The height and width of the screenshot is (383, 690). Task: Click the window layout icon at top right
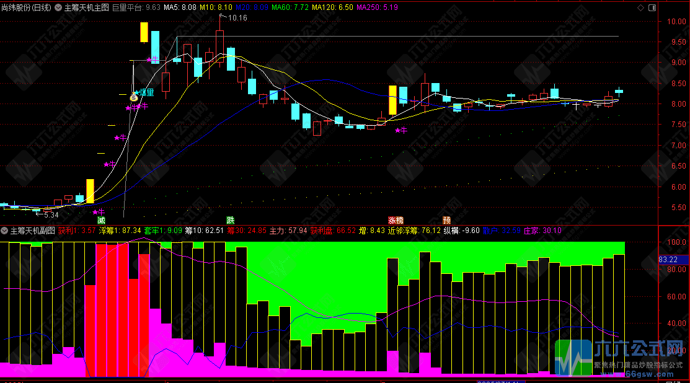point(652,7)
